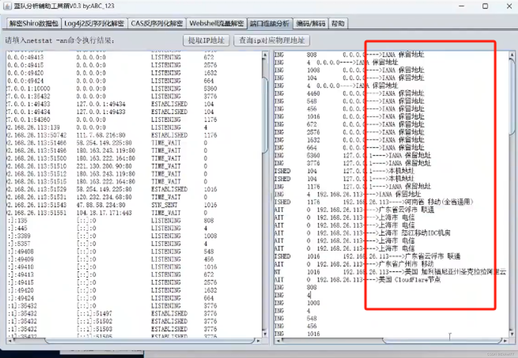Click the 120.232.234.68:80 entry
Screen dimensions: 518x358
pyautogui.click(x=104, y=197)
